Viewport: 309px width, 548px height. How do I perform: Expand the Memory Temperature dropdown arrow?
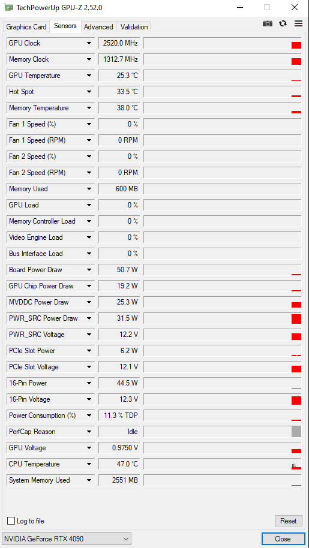coord(89,108)
